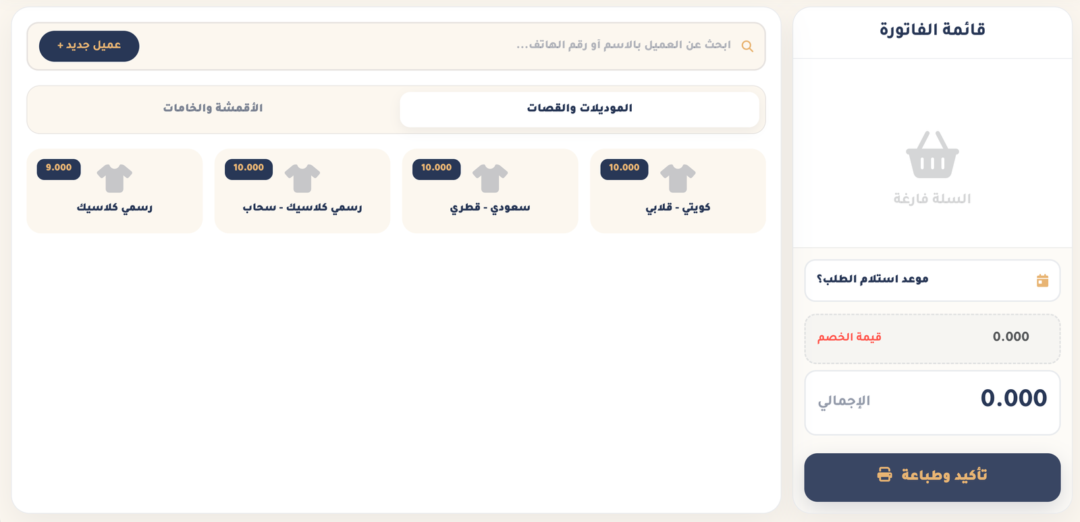Switch to الأقمشة والخامات tab
The height and width of the screenshot is (522, 1080).
click(213, 108)
